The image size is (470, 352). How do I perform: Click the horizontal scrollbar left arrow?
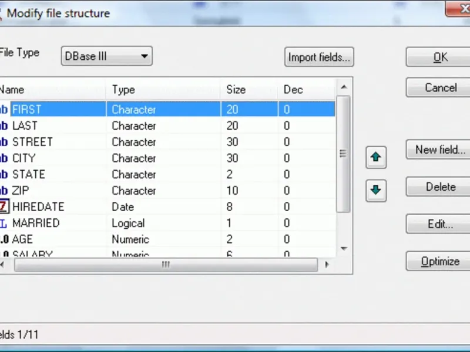pyautogui.click(x=3, y=265)
